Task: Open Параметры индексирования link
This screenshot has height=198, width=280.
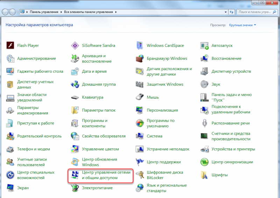Action: (x=33, y=110)
